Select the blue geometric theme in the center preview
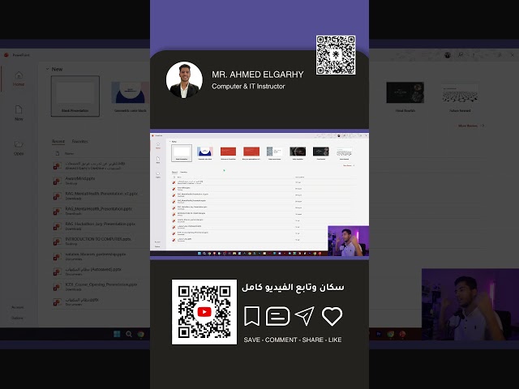 (205, 153)
